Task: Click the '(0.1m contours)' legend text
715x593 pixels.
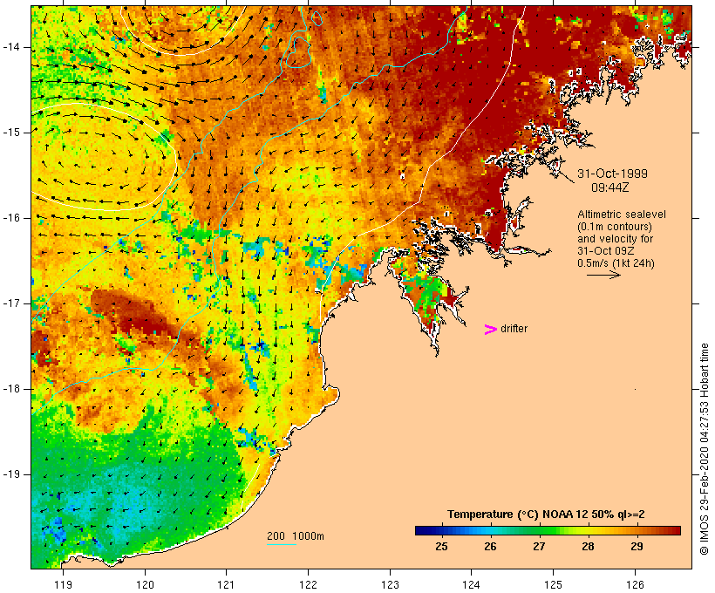Action: click(x=615, y=227)
